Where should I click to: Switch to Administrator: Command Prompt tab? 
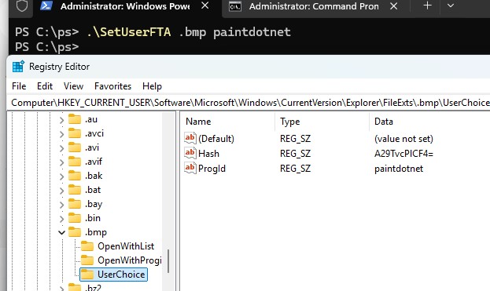pos(314,6)
